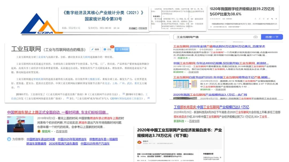Image resolution: width=289 pixels, height=162 pixels.
Task: Open the result 工业互联网白皮书出炉!2020年中国工业互联网
Action: coord(222,77)
